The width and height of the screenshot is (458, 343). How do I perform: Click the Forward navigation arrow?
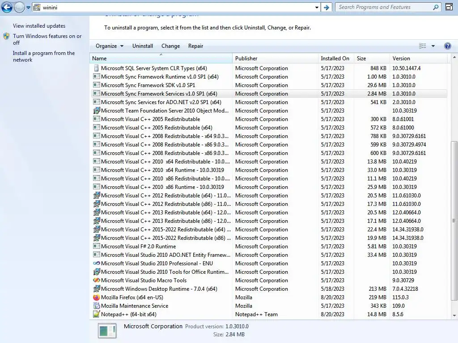click(19, 7)
